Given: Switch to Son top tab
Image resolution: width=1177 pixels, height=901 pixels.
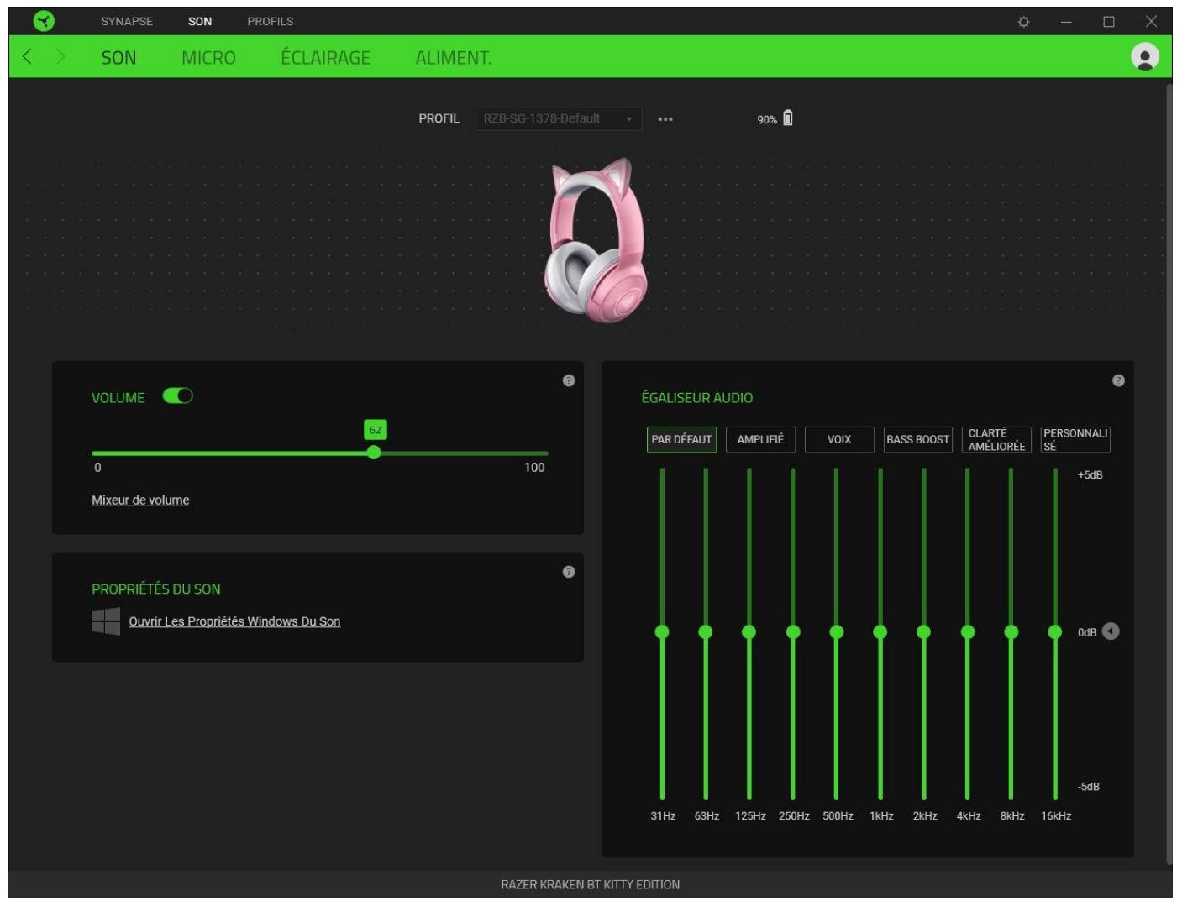Looking at the screenshot, I should tap(200, 21).
